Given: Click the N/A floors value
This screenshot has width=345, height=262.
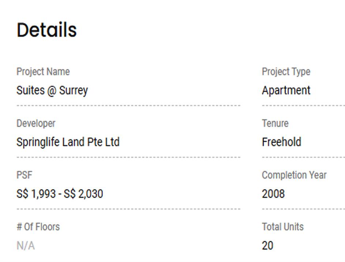Looking at the screenshot, I should click(26, 246).
